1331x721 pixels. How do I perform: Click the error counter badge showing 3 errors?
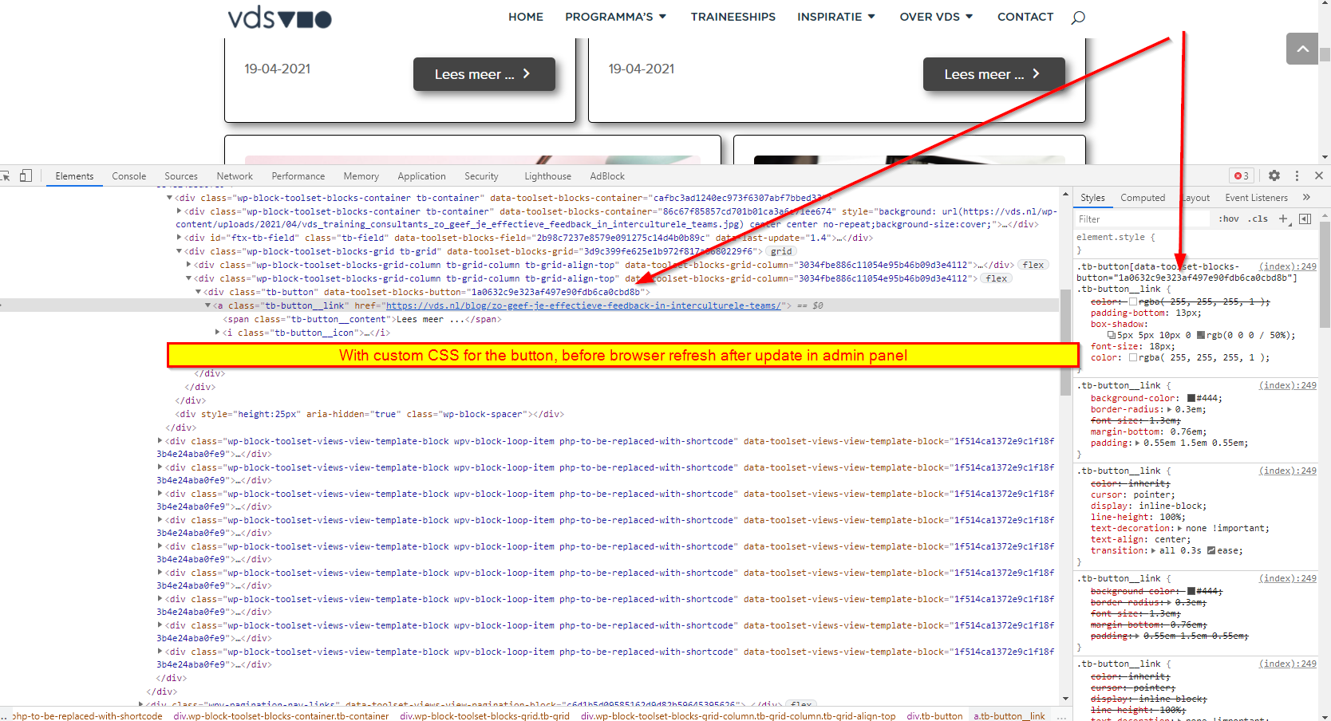pos(1241,175)
